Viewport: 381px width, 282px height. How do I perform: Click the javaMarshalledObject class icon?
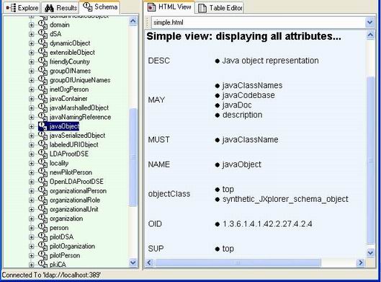click(42, 108)
